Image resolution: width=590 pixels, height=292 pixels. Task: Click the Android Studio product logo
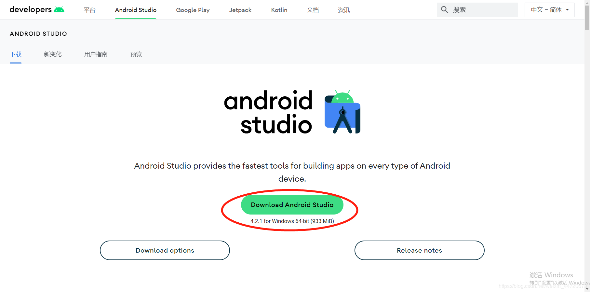coord(342,112)
